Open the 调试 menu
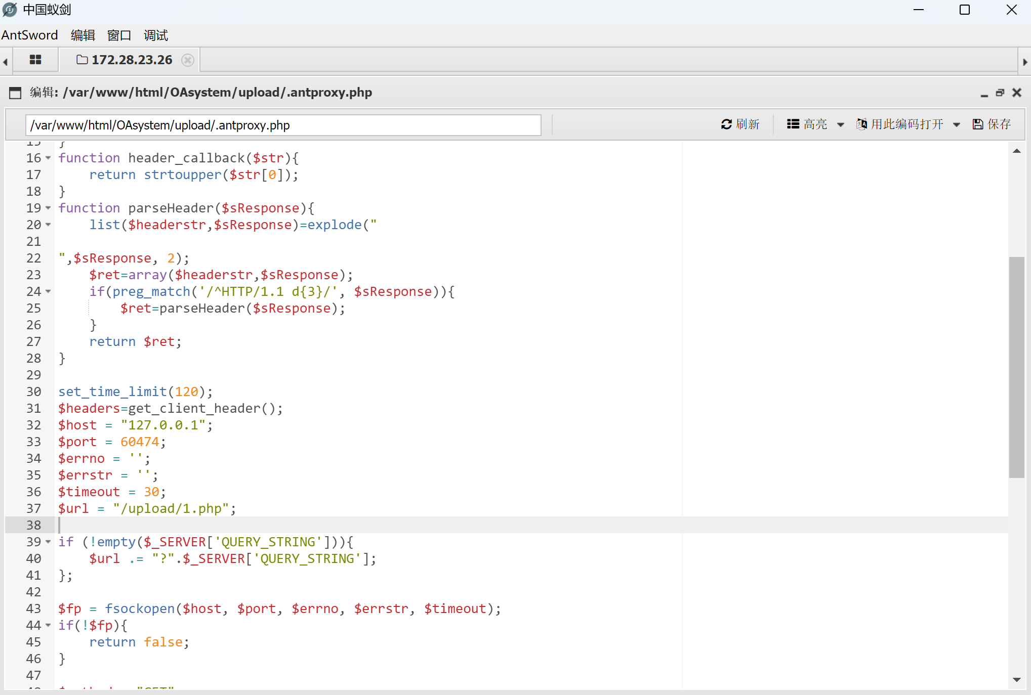Viewport: 1031px width, 695px height. tap(155, 35)
